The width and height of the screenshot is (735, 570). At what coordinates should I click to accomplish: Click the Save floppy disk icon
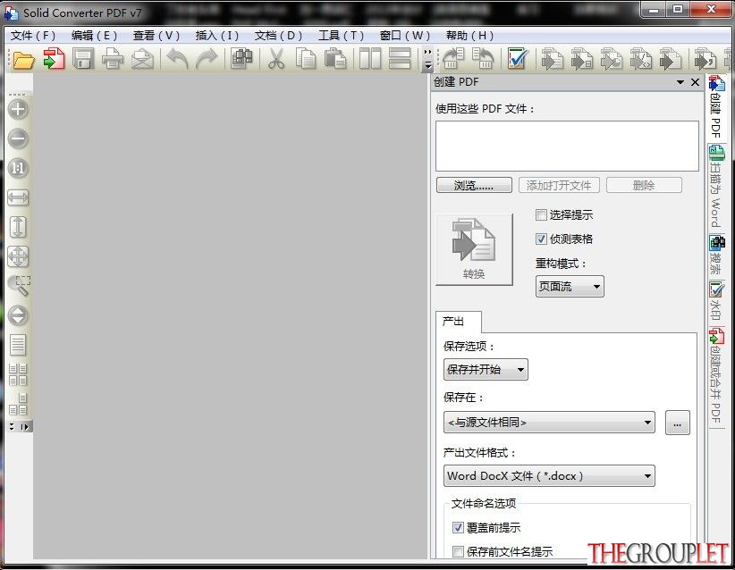[83, 60]
